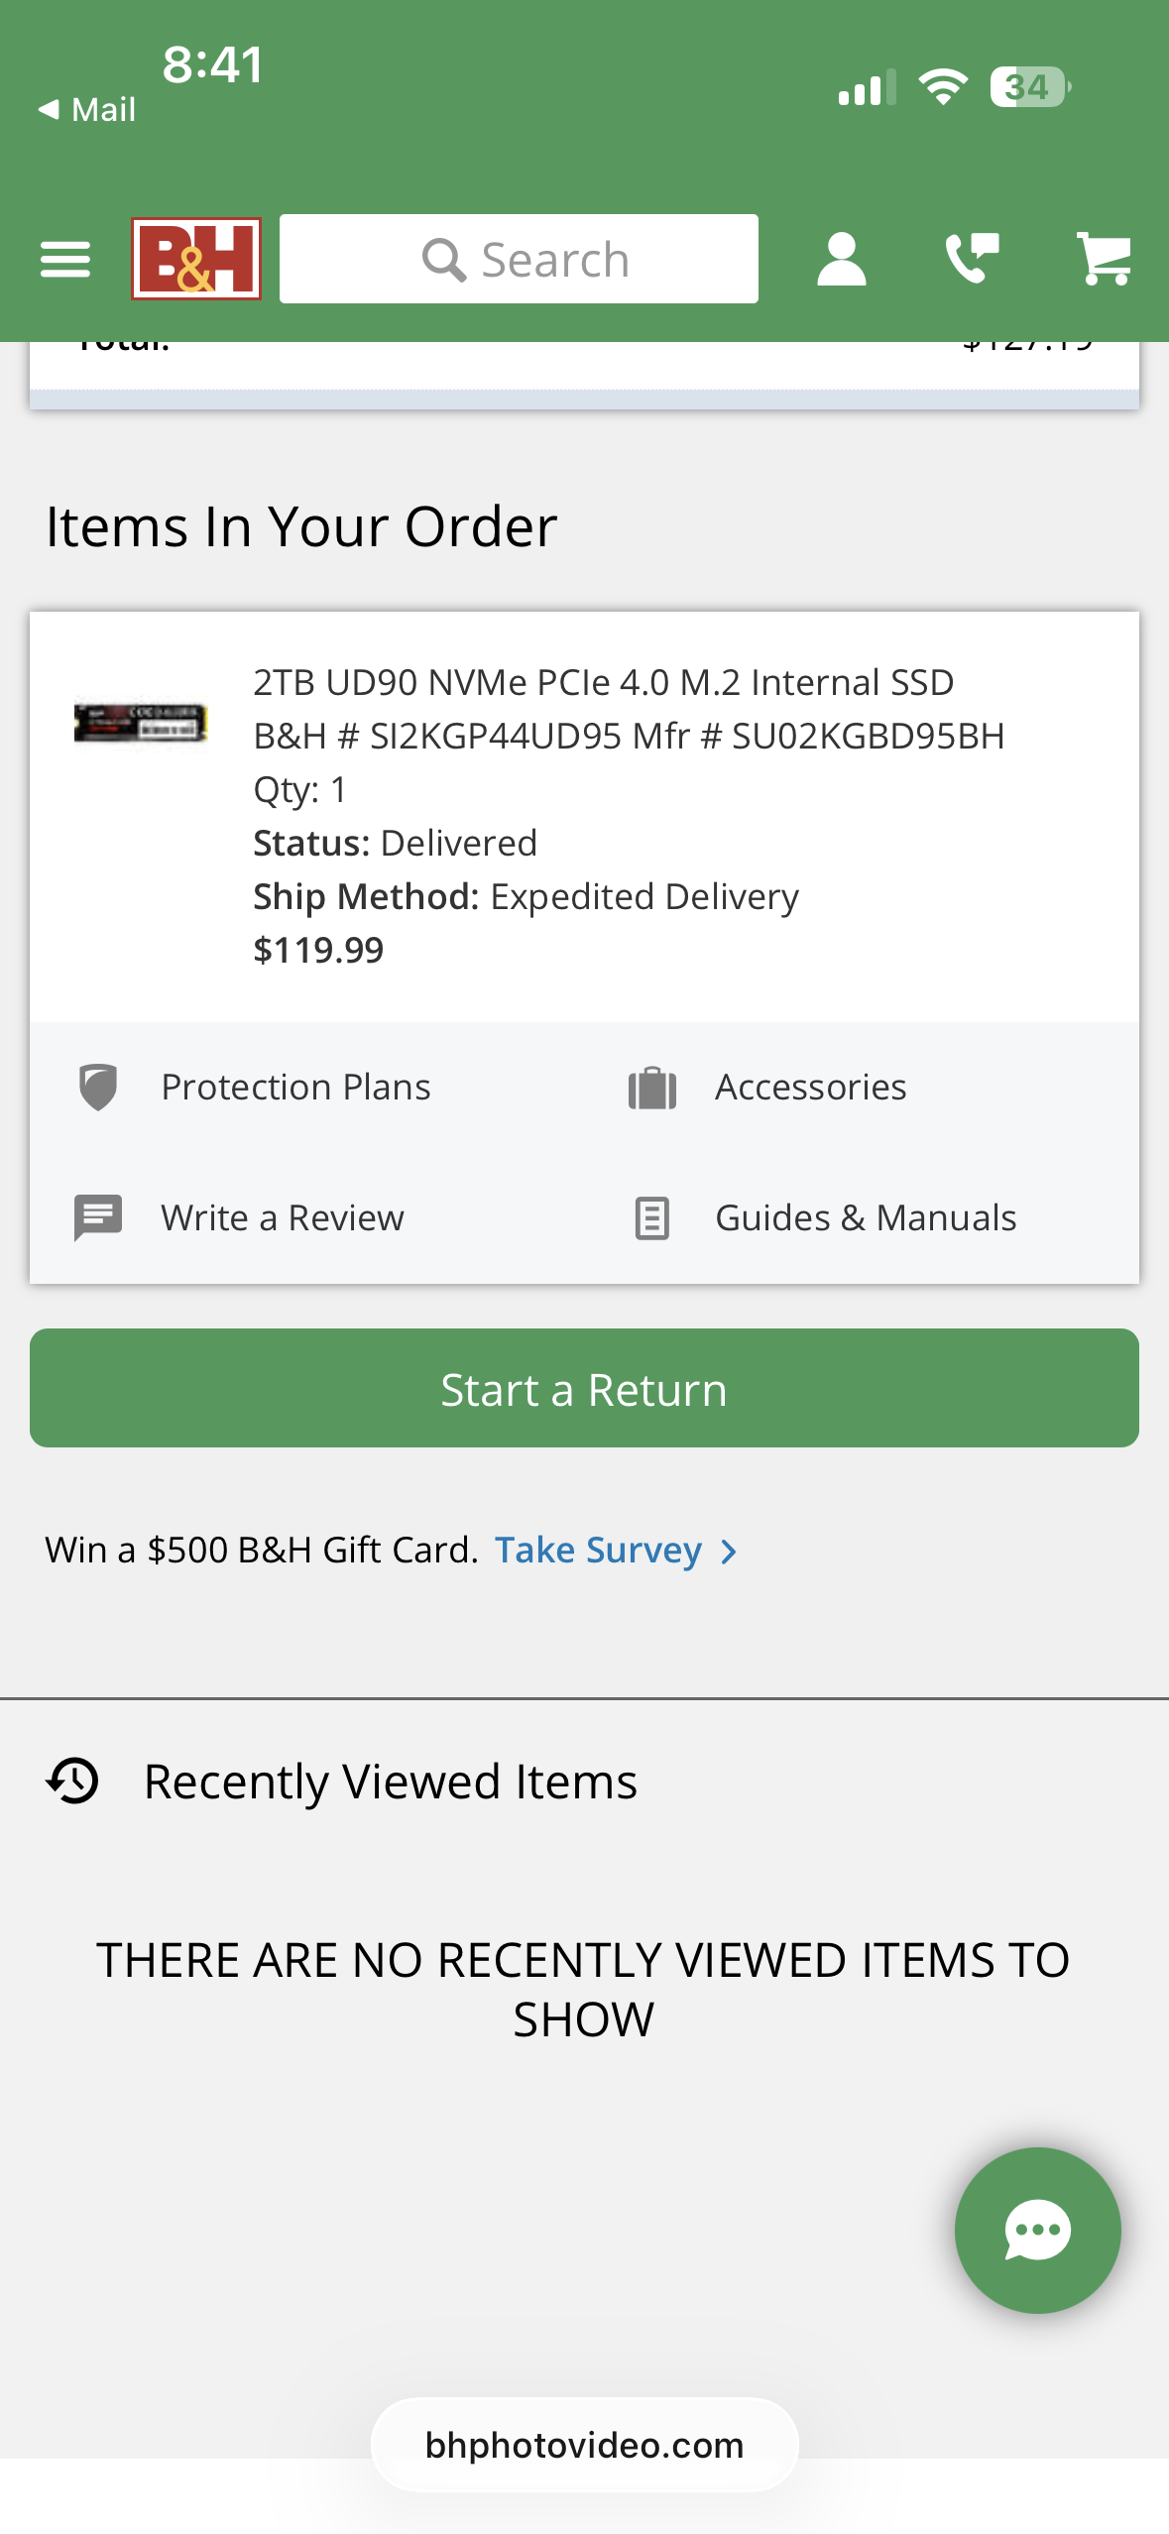Open the hamburger navigation menu
The height and width of the screenshot is (2534, 1169).
[65, 260]
